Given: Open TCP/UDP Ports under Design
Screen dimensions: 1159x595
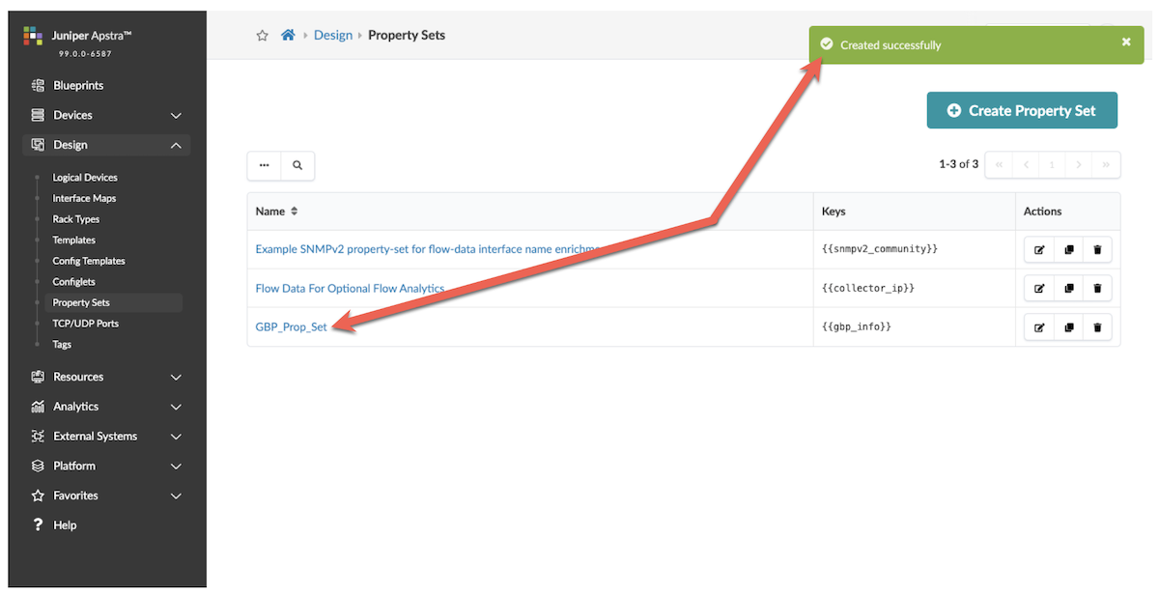Looking at the screenshot, I should coord(86,324).
